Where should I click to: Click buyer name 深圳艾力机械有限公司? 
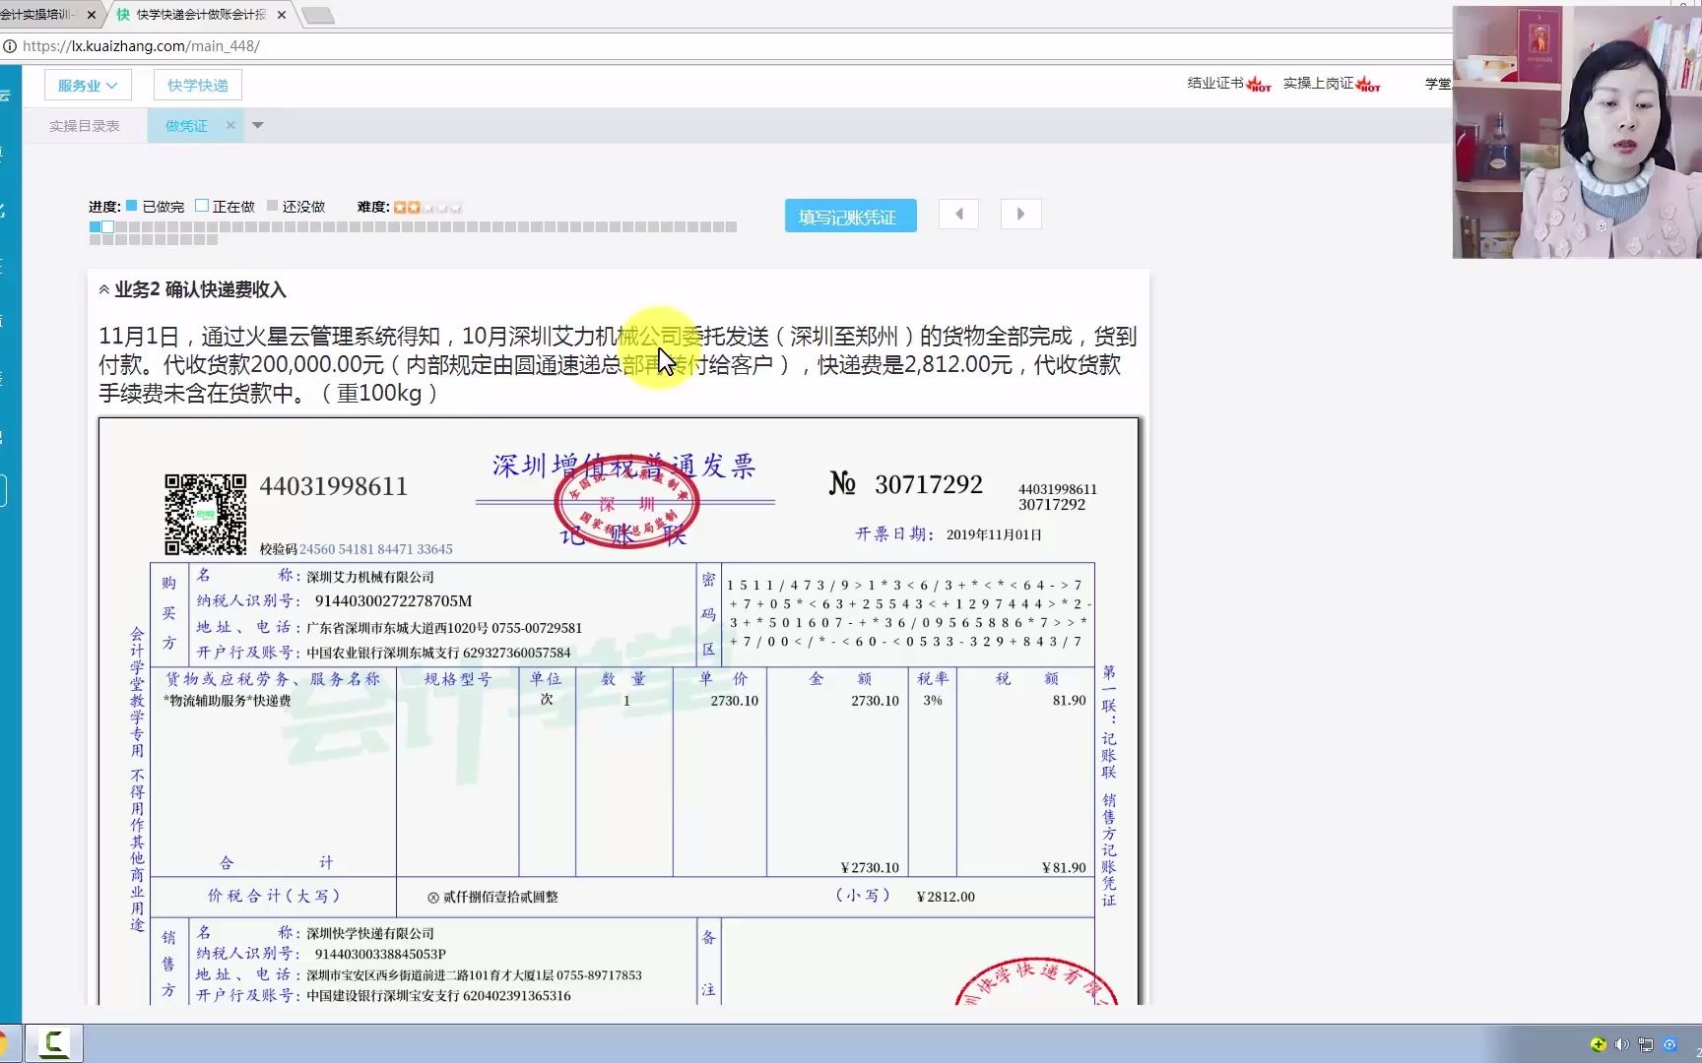pyautogui.click(x=370, y=577)
